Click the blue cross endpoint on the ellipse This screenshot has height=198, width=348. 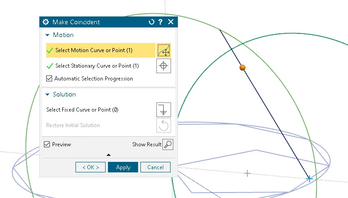point(310,179)
